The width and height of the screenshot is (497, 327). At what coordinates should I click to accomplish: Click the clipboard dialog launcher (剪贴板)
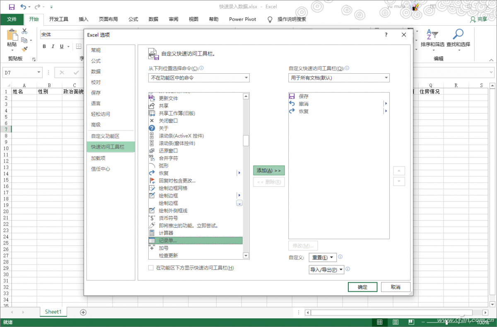click(34, 59)
